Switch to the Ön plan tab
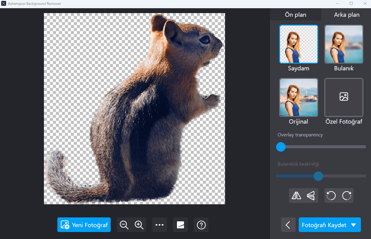Screen dimensions: 371x239 296,14
